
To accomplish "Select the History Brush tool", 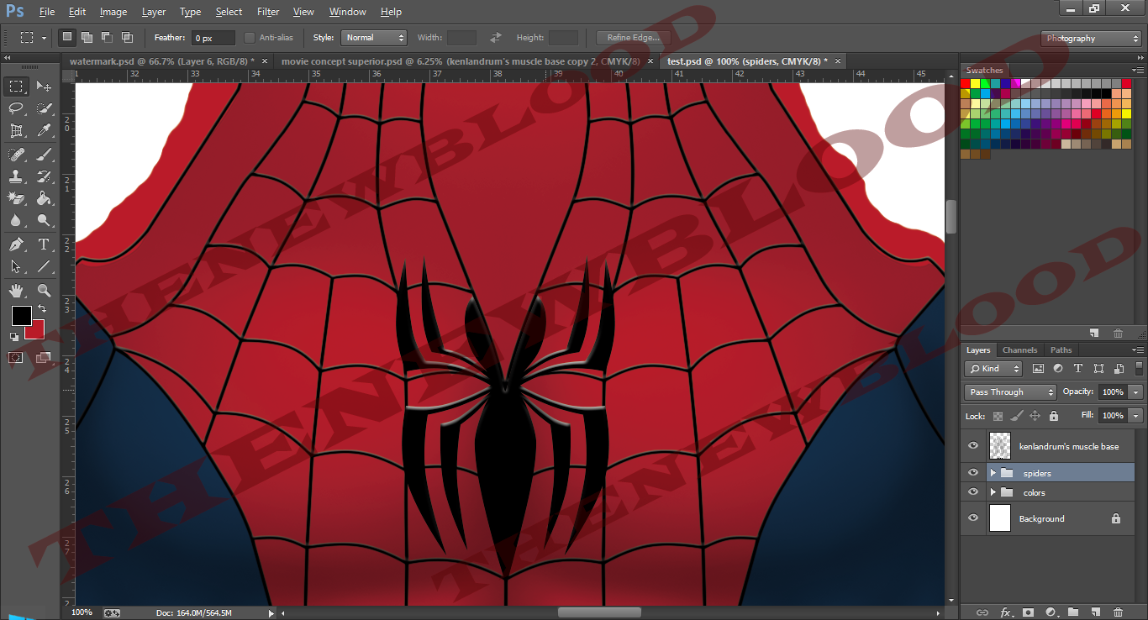I will tap(44, 176).
